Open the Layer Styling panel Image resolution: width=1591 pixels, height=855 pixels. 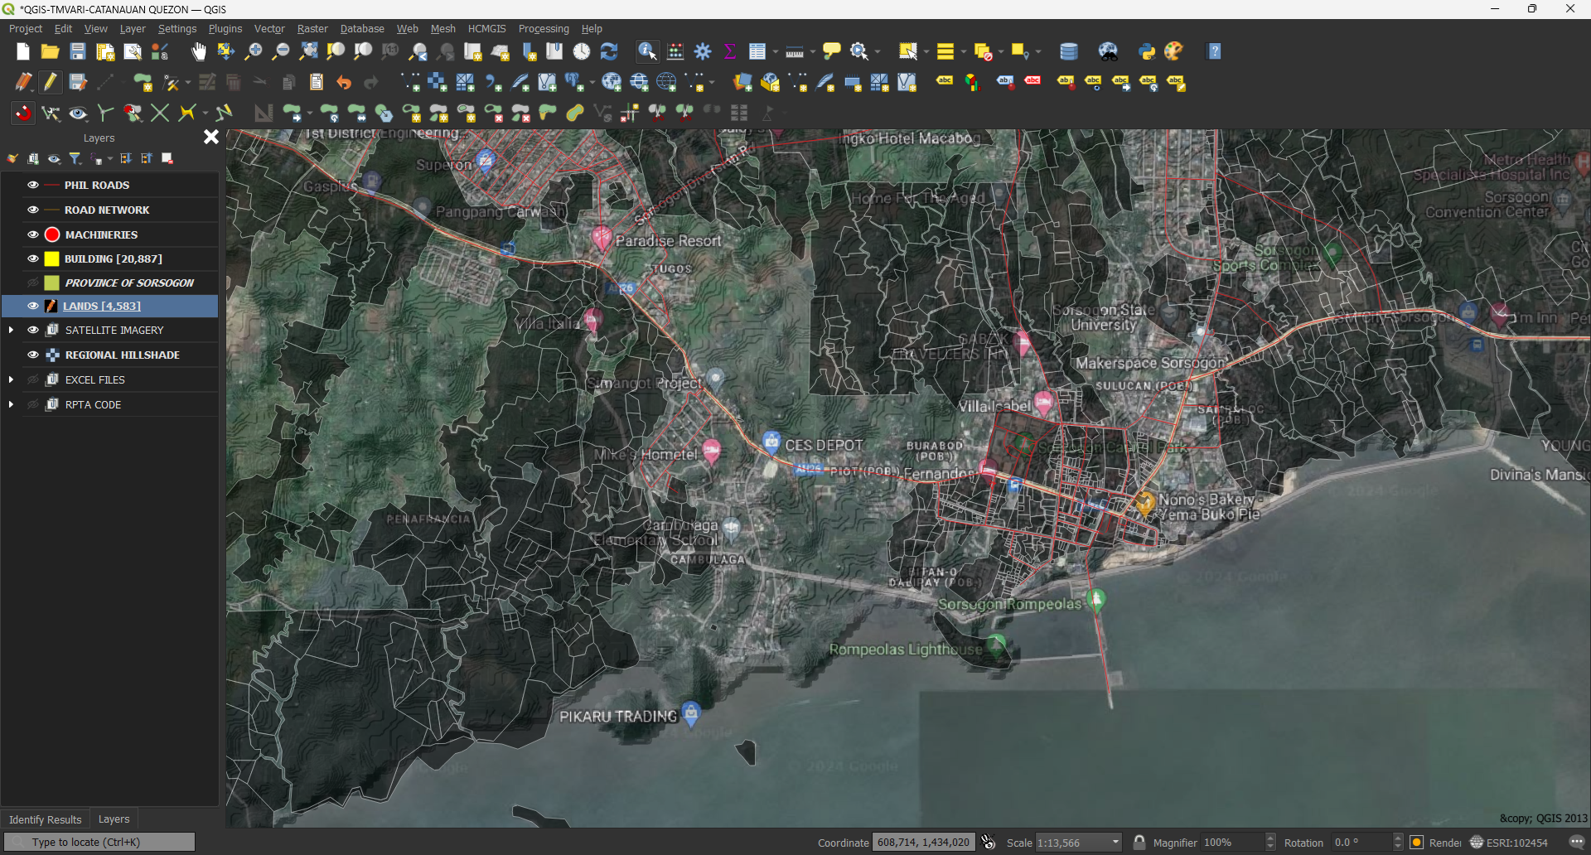pyautogui.click(x=12, y=158)
